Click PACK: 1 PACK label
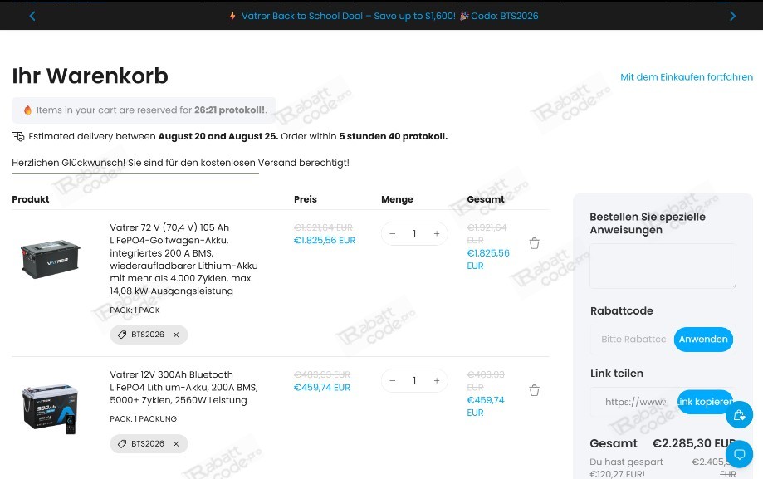This screenshot has width=763, height=479. [135, 310]
